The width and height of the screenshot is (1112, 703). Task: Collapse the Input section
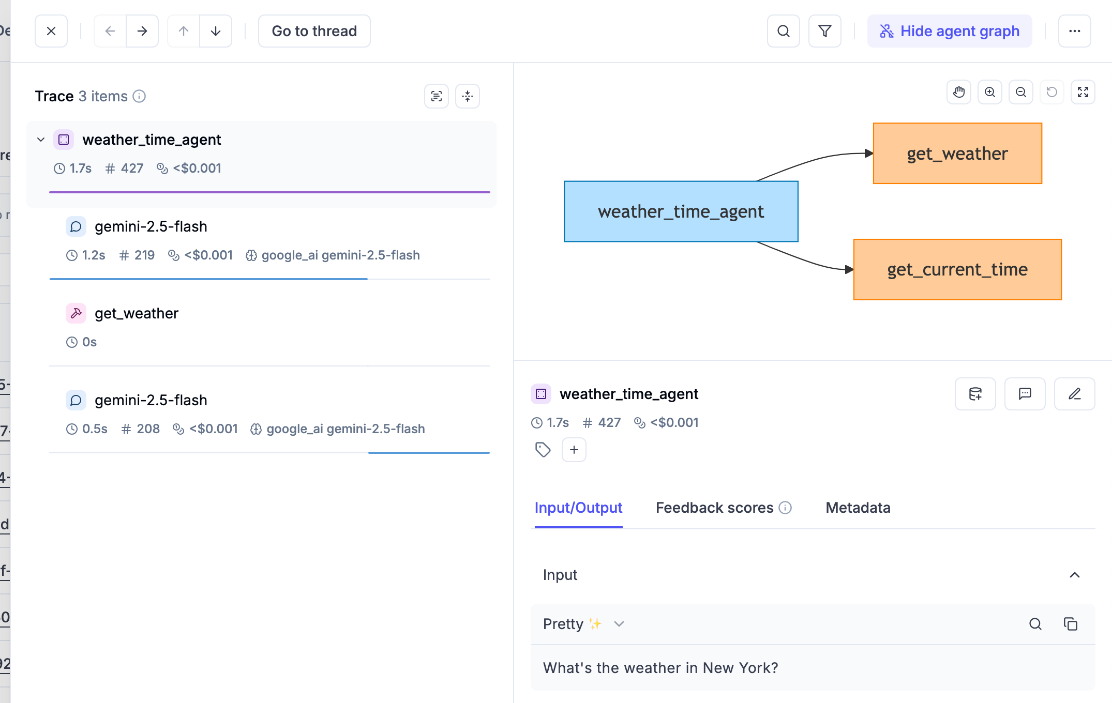coord(1075,575)
